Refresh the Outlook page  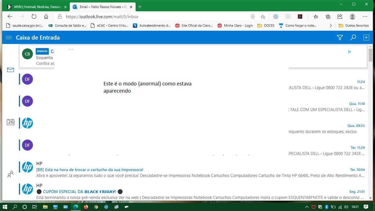34,16
